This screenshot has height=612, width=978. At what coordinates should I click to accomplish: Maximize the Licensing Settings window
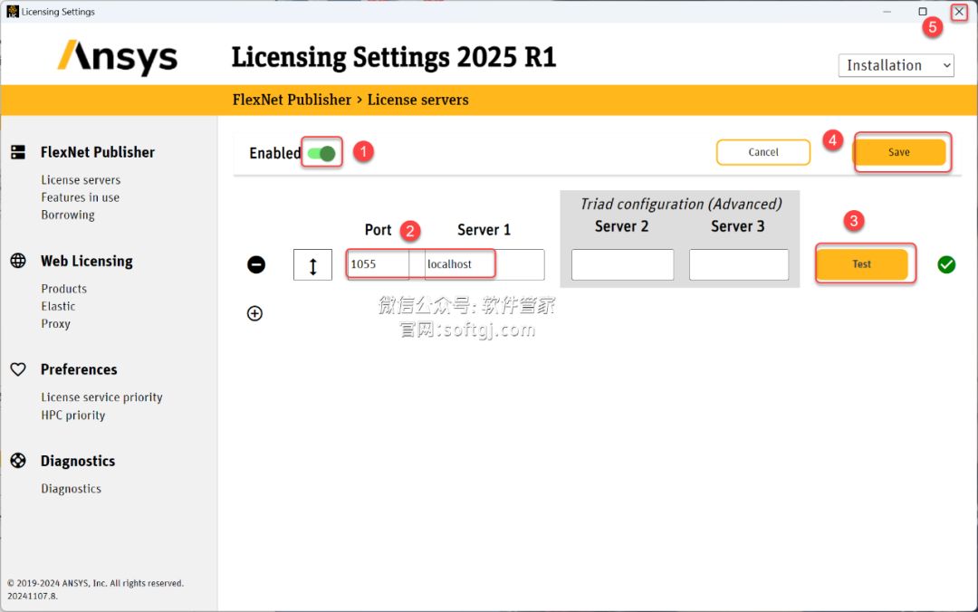pos(923,11)
